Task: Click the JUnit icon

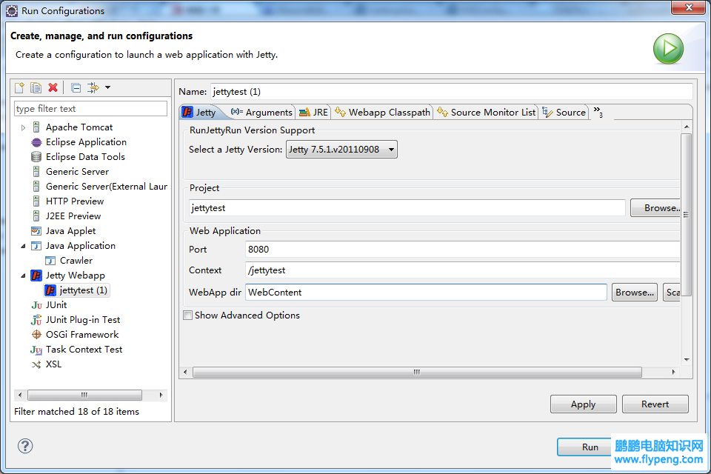Action: point(36,305)
